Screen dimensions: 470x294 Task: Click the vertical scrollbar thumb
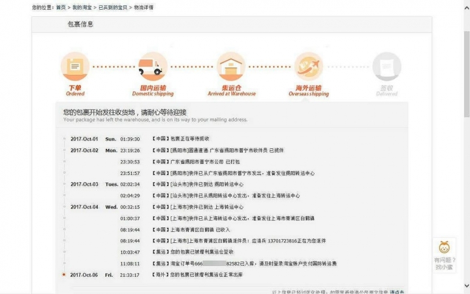click(467, 73)
